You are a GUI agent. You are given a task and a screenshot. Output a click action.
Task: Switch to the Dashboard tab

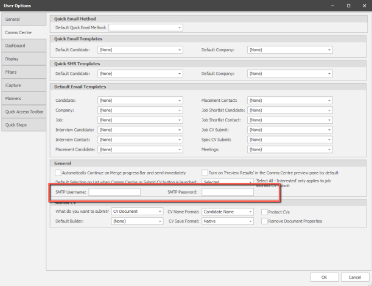23,46
